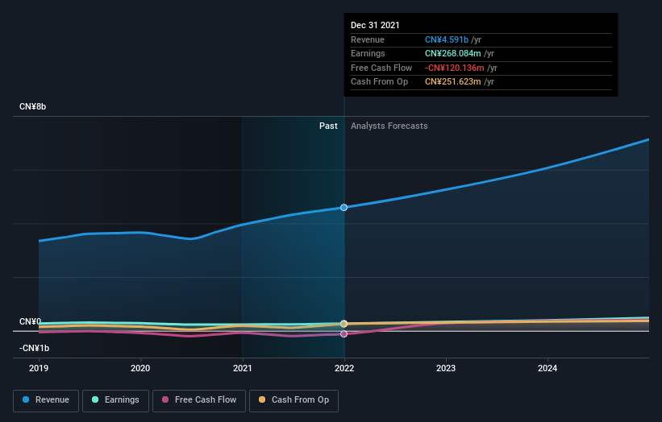Click the -CN¥120.136m free cash flow value

[x=454, y=68]
